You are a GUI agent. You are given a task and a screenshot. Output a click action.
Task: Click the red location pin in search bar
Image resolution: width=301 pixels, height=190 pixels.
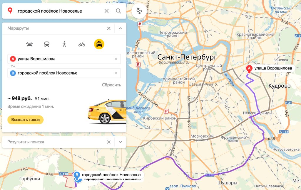tap(10, 11)
